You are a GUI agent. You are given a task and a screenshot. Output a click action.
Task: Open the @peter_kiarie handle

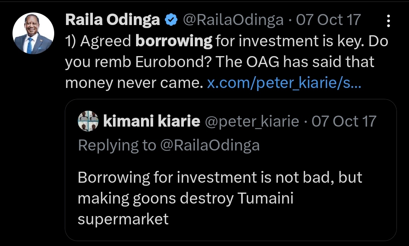252,121
